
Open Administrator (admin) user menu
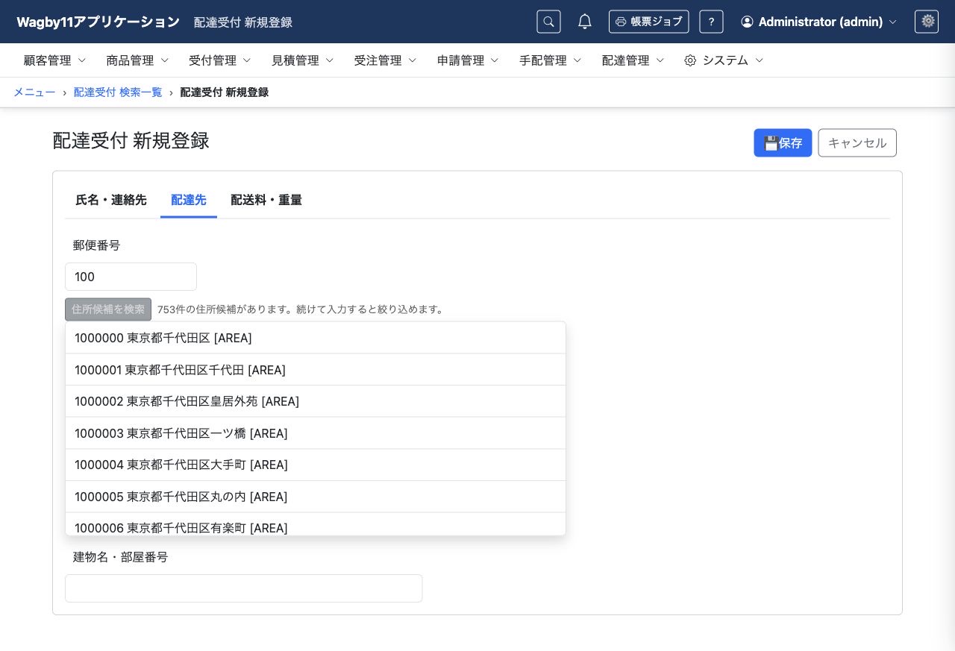click(818, 22)
